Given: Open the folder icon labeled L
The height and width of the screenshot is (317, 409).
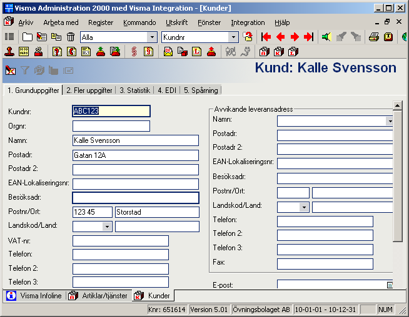Looking at the screenshot, I should click(293, 52).
